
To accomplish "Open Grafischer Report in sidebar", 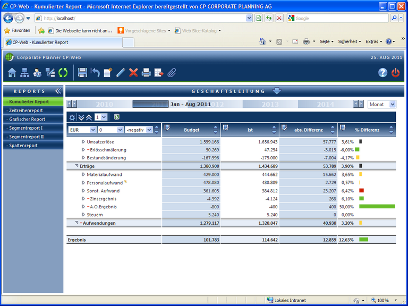I will [33, 119].
